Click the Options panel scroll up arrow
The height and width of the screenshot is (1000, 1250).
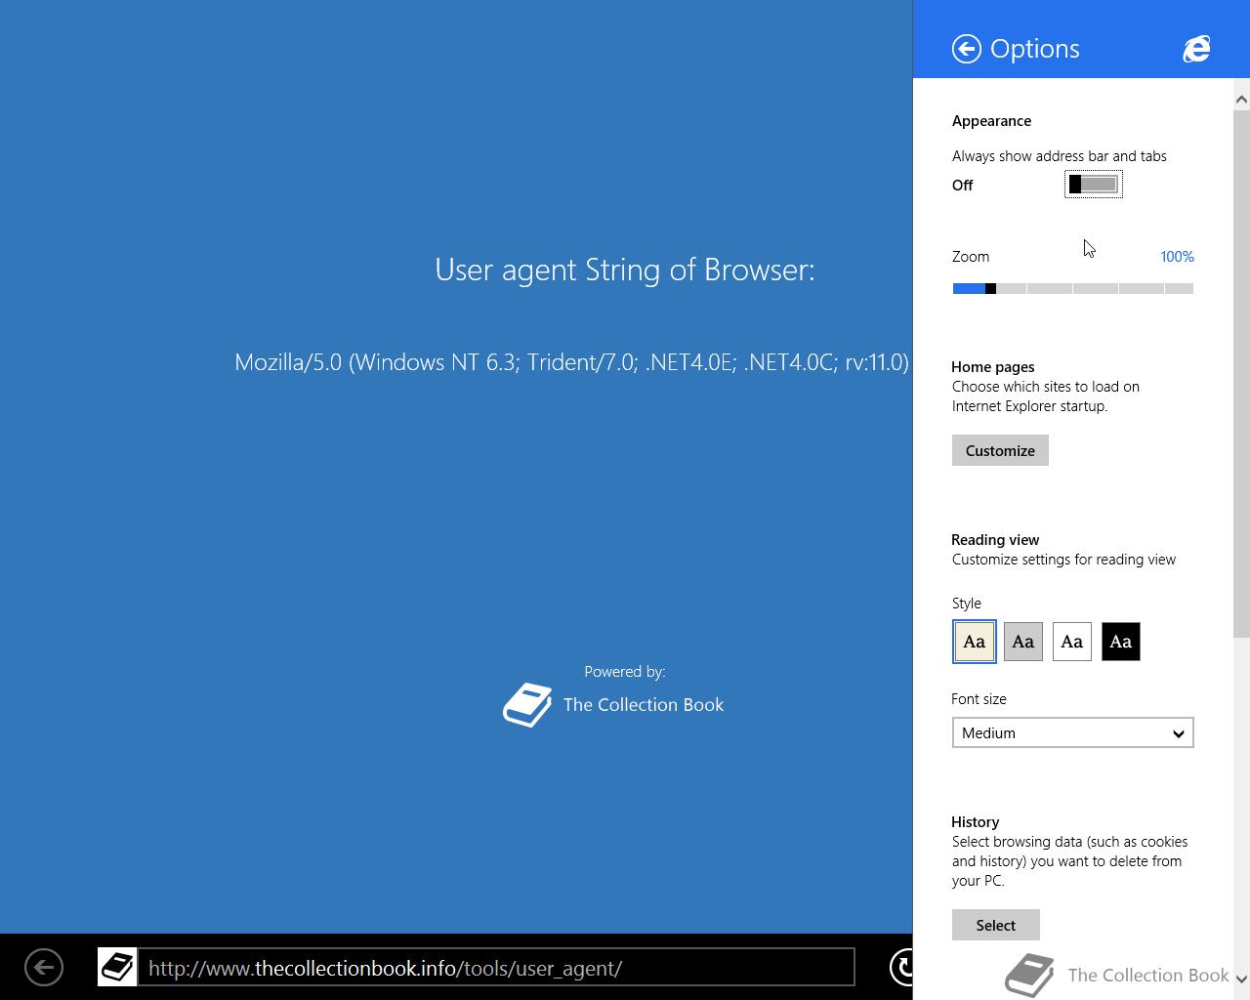(x=1241, y=100)
